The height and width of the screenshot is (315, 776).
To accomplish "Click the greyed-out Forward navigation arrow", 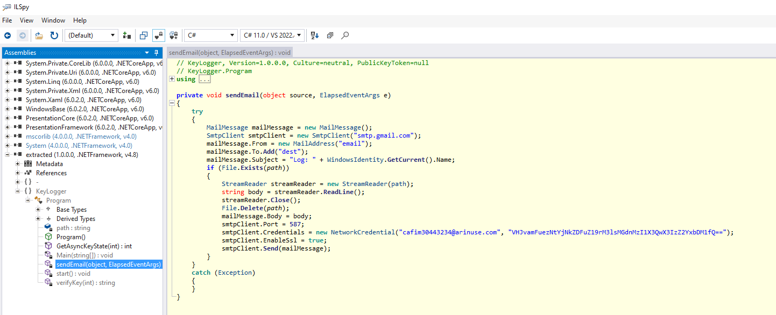I will coord(23,35).
